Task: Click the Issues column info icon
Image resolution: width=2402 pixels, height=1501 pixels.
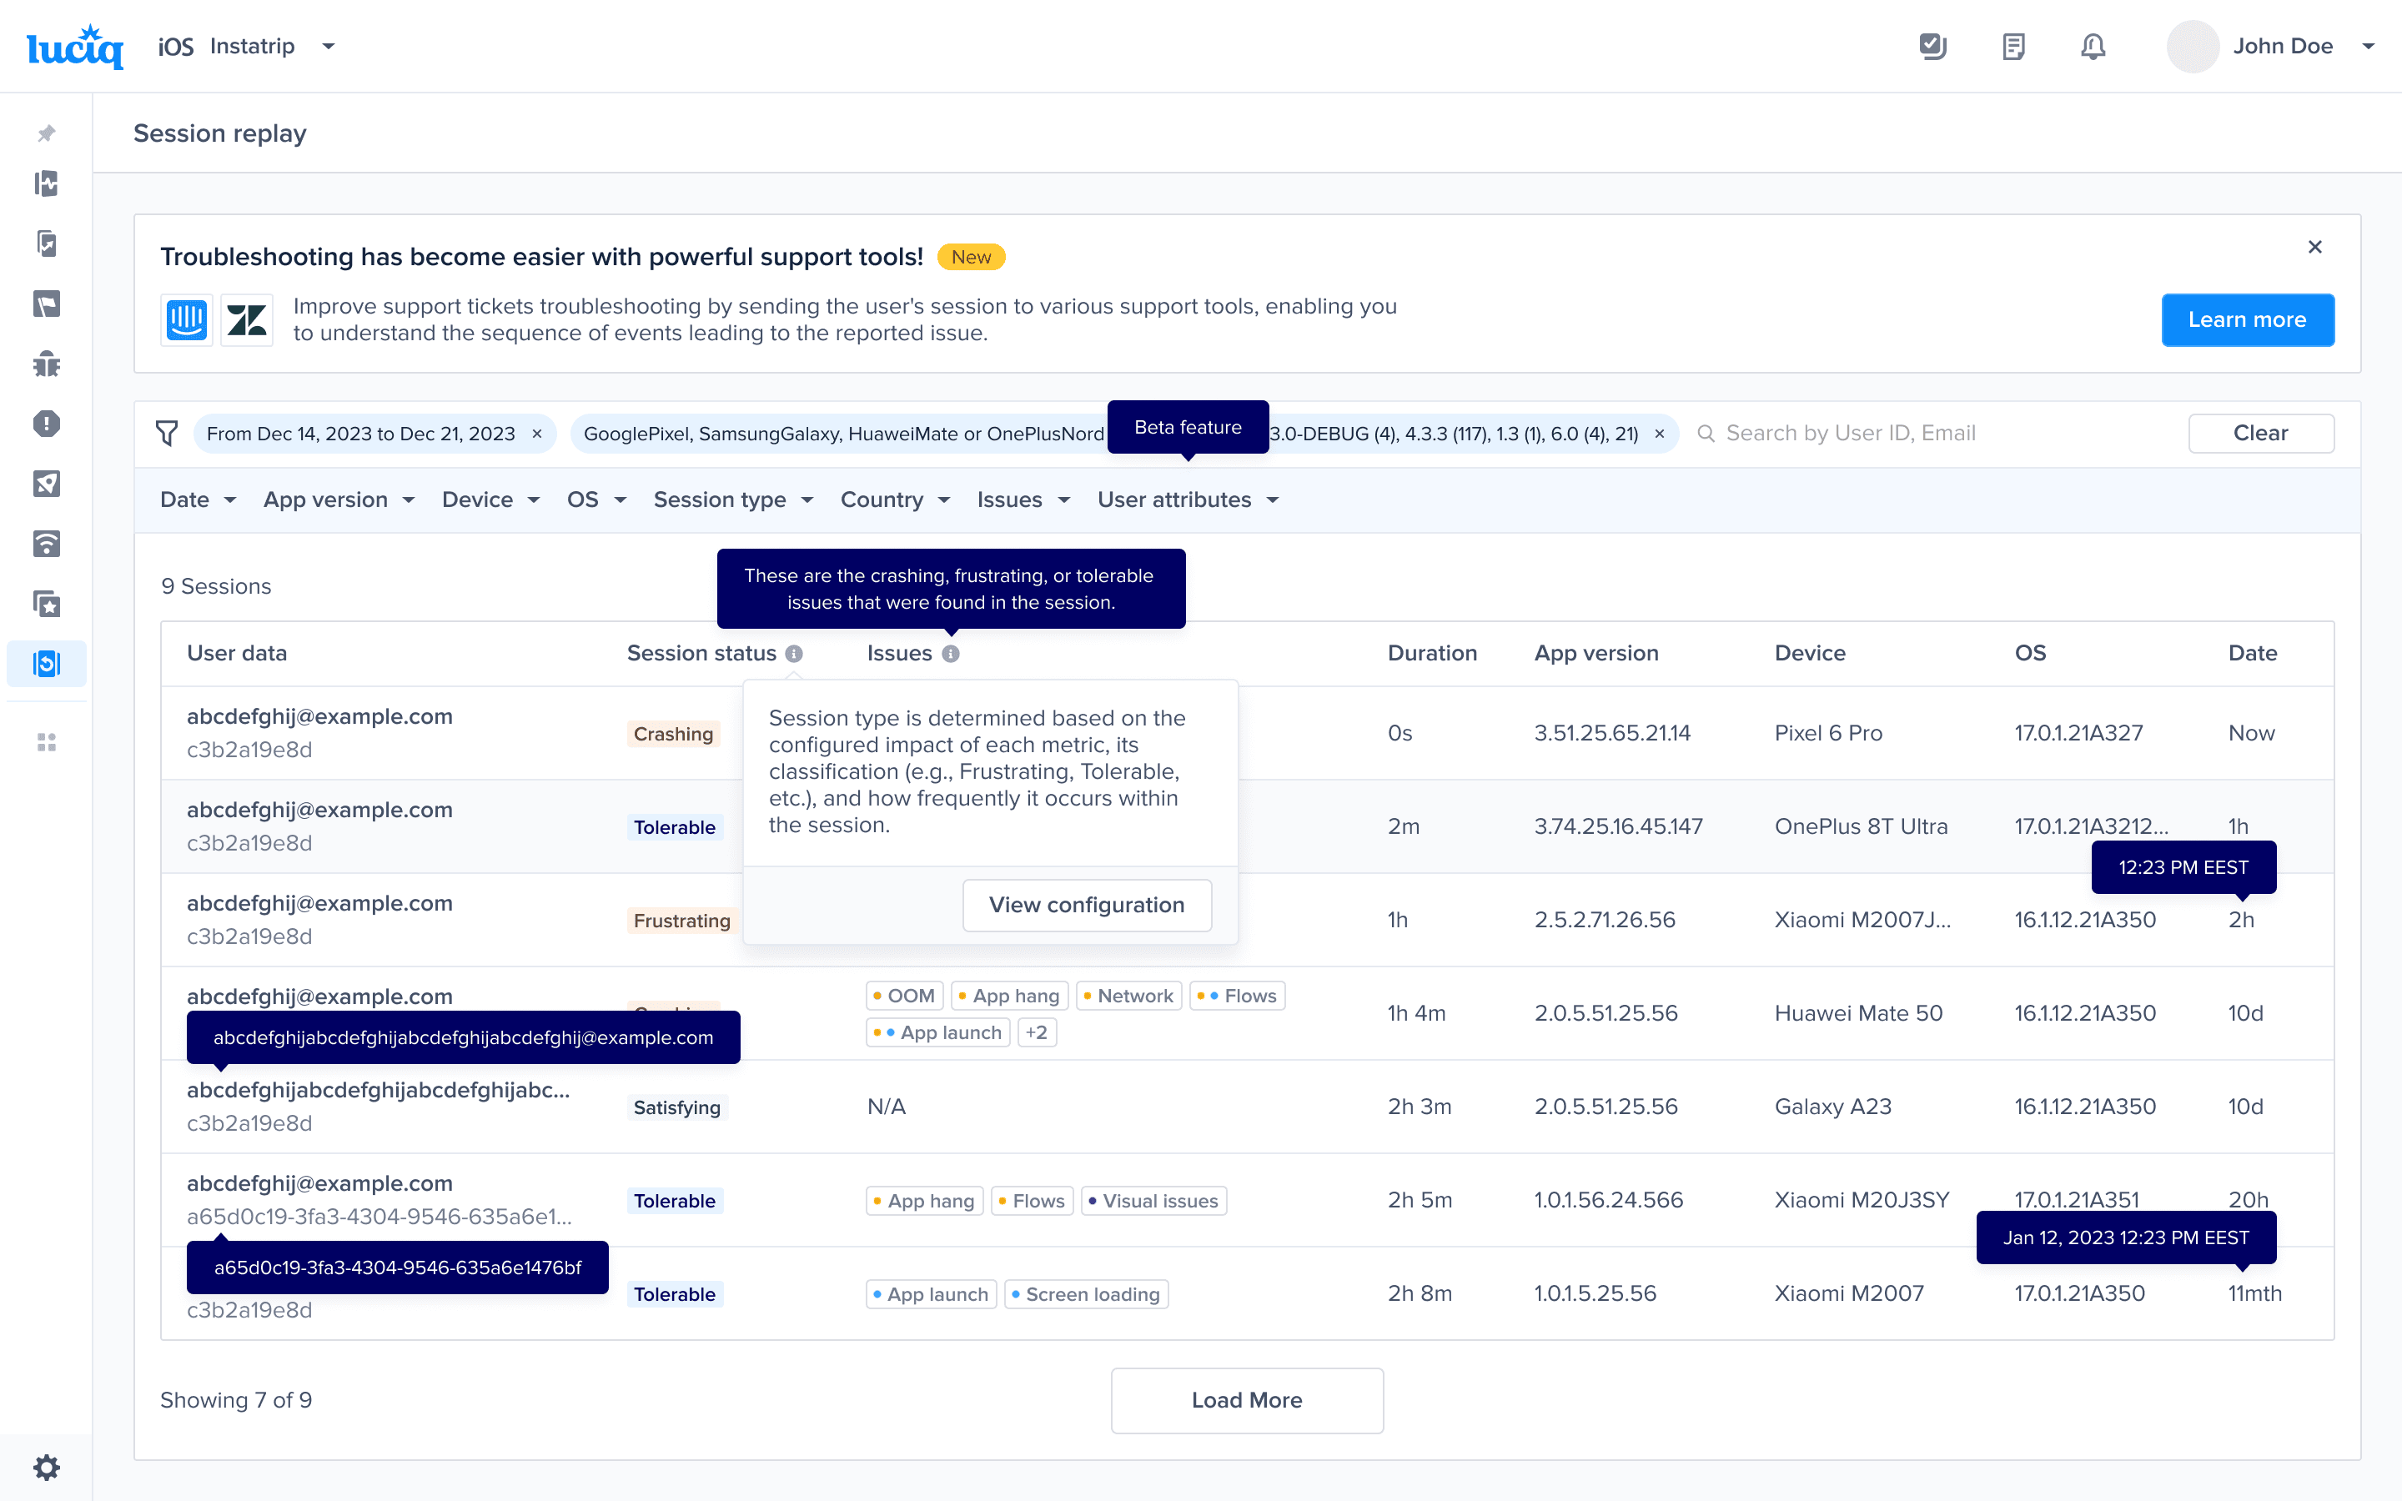Action: 951,653
